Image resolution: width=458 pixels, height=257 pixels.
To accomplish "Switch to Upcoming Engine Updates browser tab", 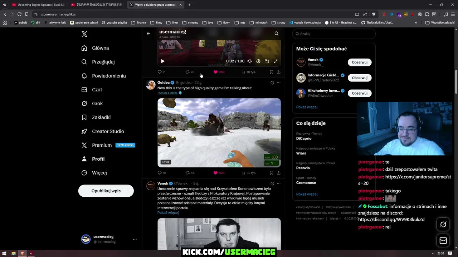I will [38, 5].
